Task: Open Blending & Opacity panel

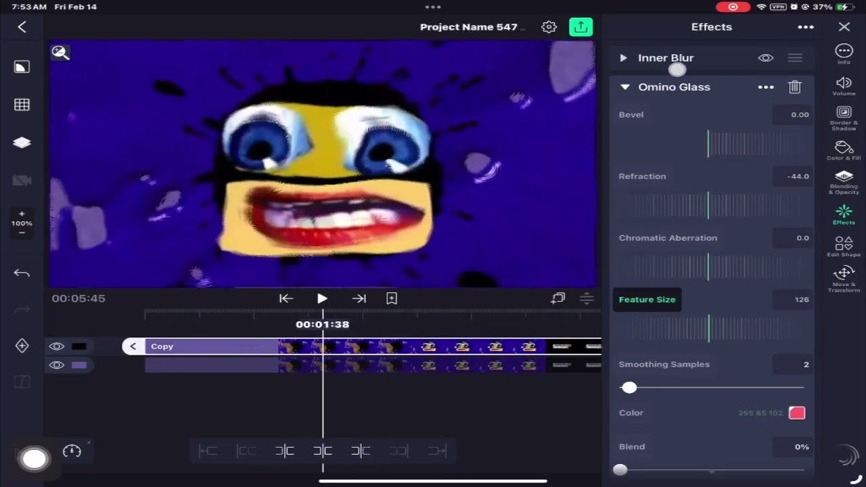Action: (x=844, y=183)
